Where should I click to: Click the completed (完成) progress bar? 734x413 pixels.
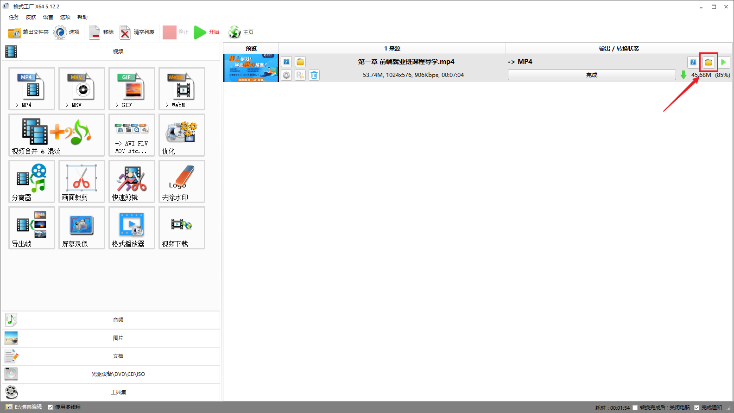click(591, 75)
